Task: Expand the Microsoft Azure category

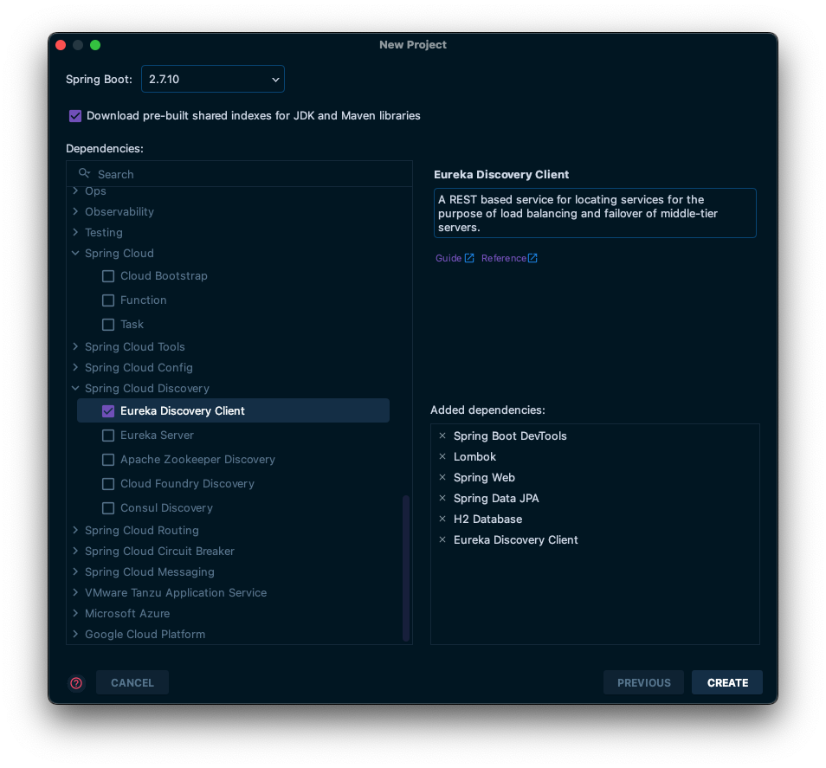Action: coord(75,613)
